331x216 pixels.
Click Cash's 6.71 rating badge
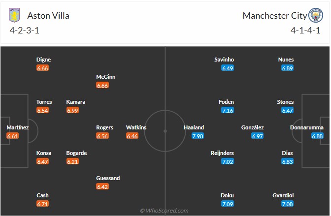click(x=42, y=204)
